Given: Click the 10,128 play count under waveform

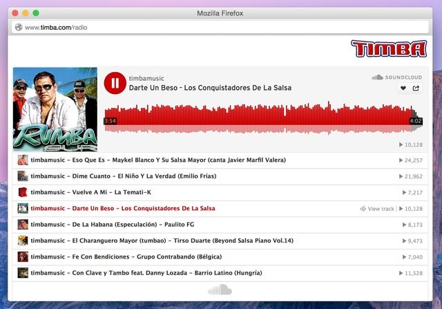Looking at the screenshot, I should [x=411, y=144].
